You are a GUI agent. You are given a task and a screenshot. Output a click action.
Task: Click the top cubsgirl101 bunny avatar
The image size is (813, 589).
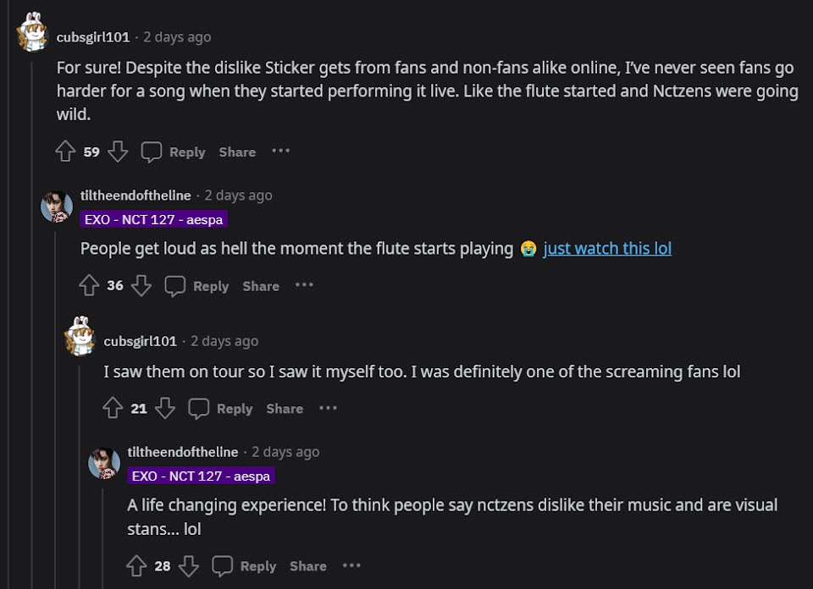coord(32,34)
